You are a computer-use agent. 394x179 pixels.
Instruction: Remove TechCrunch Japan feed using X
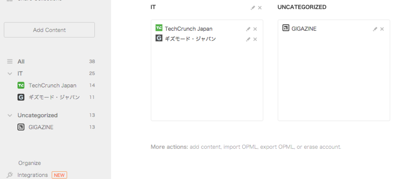[x=255, y=29]
